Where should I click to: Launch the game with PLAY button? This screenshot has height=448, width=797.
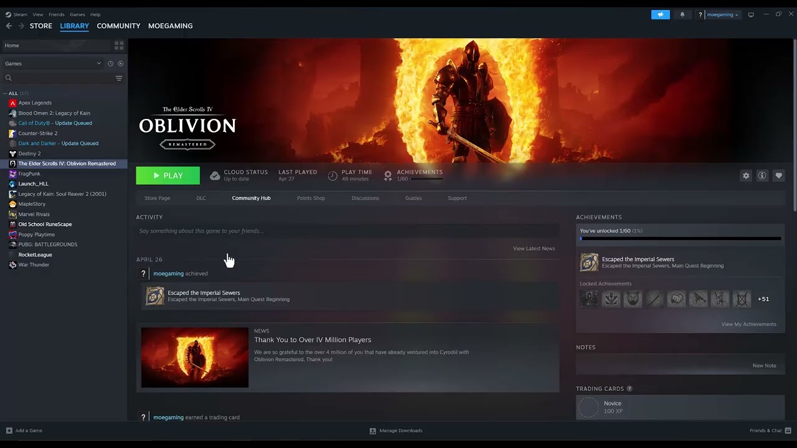(x=168, y=176)
